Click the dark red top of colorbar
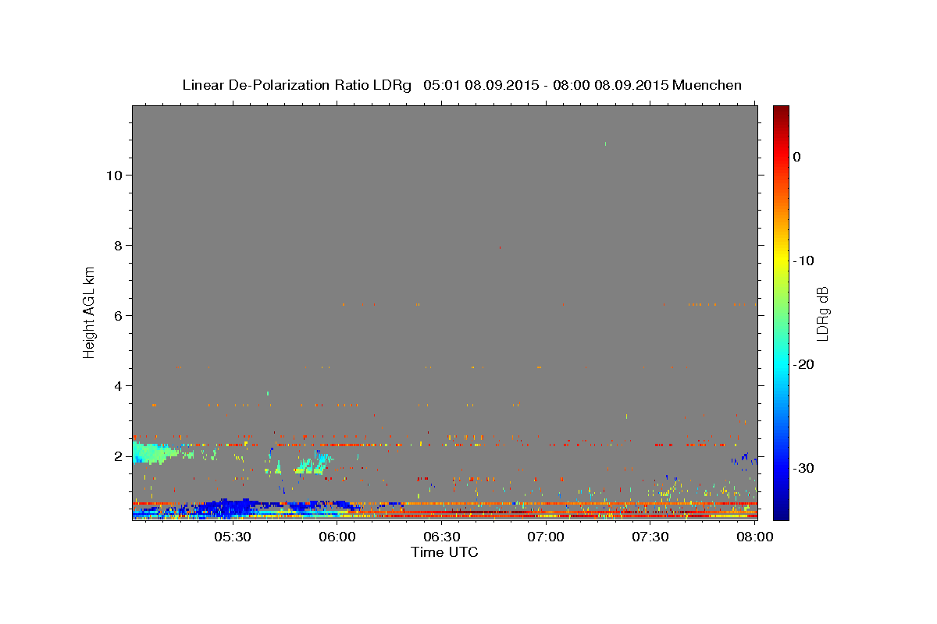This screenshot has width=937, height=624. coord(781,113)
